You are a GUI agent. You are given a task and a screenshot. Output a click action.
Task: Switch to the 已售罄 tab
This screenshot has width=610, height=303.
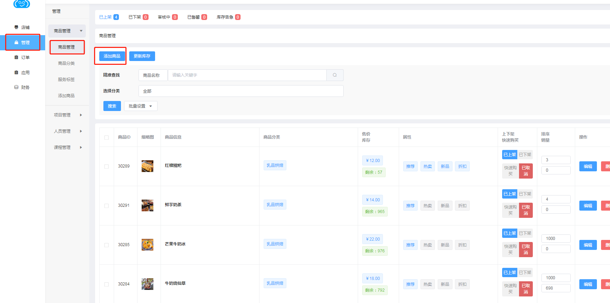[x=197, y=17]
